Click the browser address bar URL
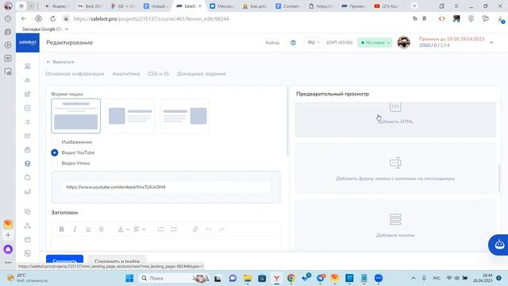 point(151,19)
